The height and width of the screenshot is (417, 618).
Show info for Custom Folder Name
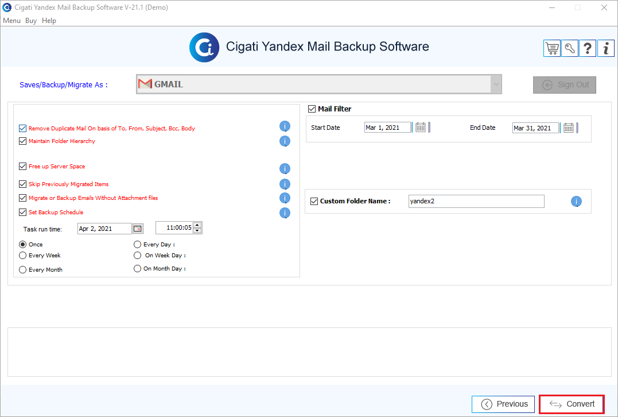click(x=576, y=202)
